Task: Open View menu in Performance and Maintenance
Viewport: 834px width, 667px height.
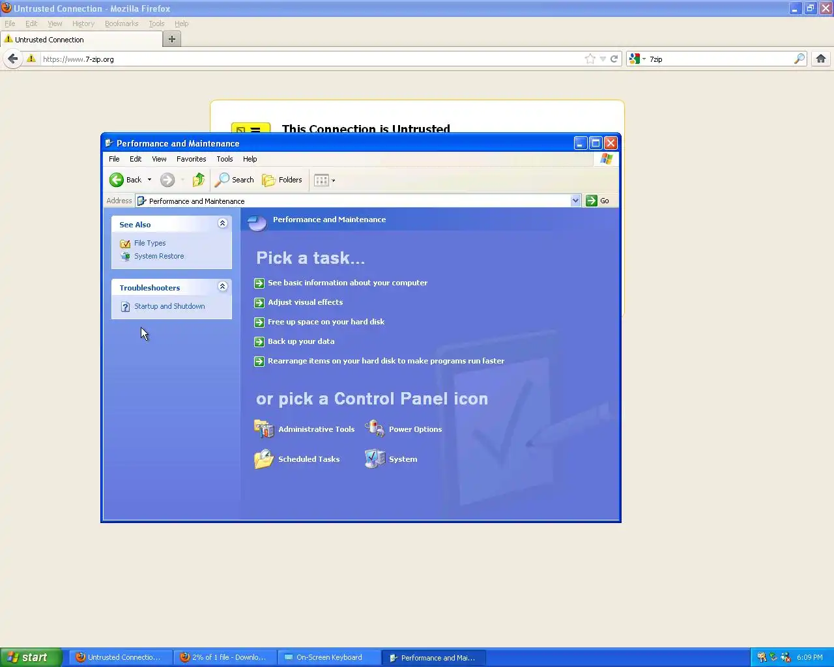Action: click(159, 159)
